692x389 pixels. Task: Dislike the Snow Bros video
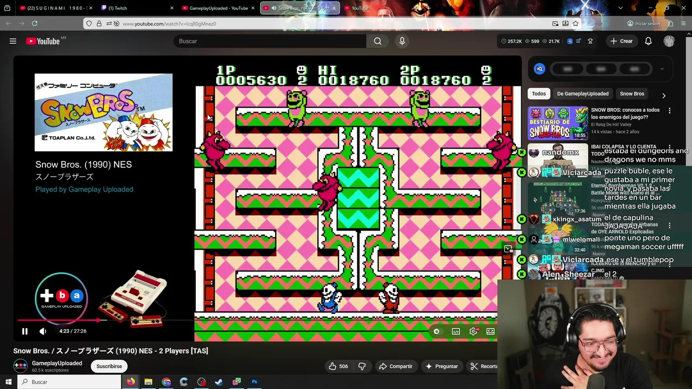click(x=362, y=366)
